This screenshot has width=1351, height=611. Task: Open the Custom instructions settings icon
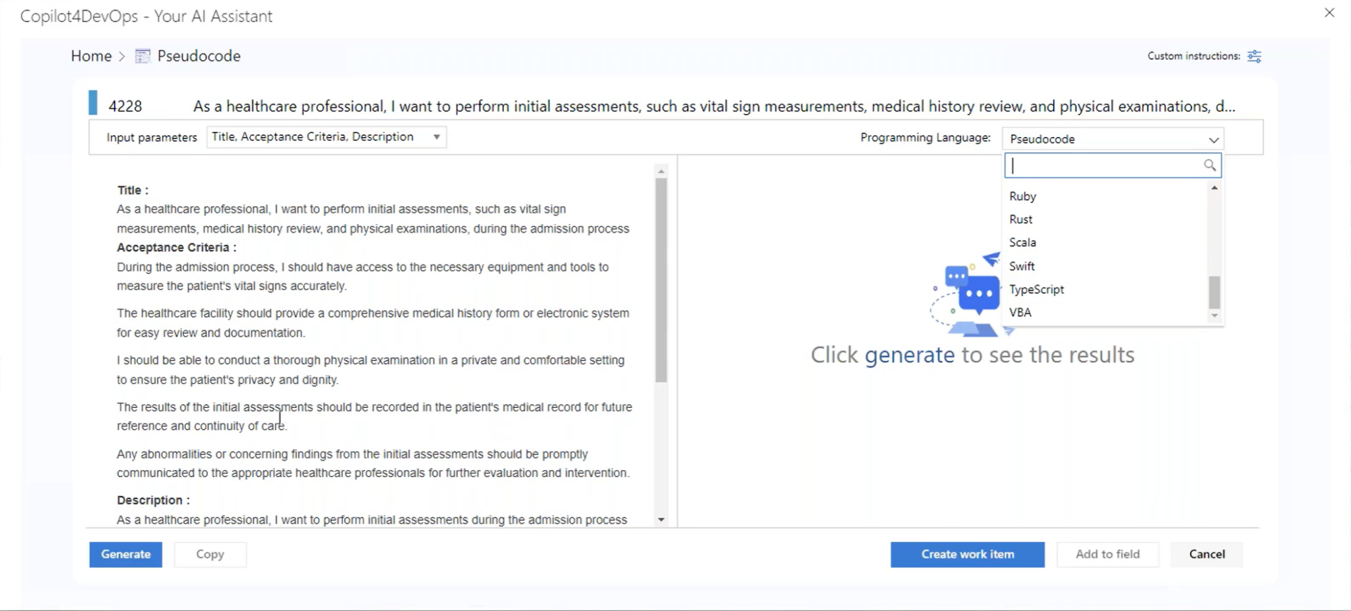tap(1254, 56)
